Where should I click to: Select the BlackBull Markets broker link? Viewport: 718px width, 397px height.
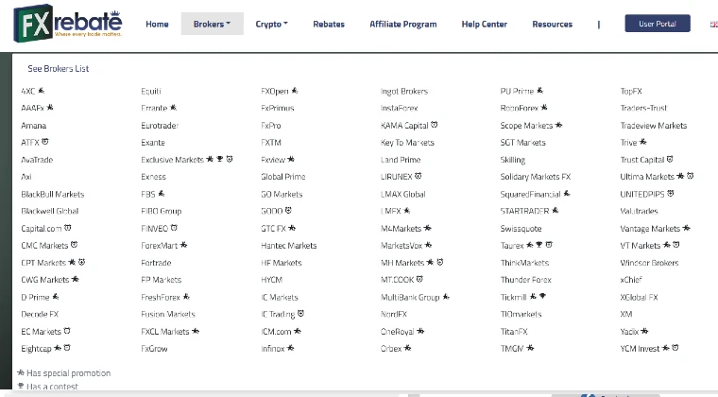point(52,194)
